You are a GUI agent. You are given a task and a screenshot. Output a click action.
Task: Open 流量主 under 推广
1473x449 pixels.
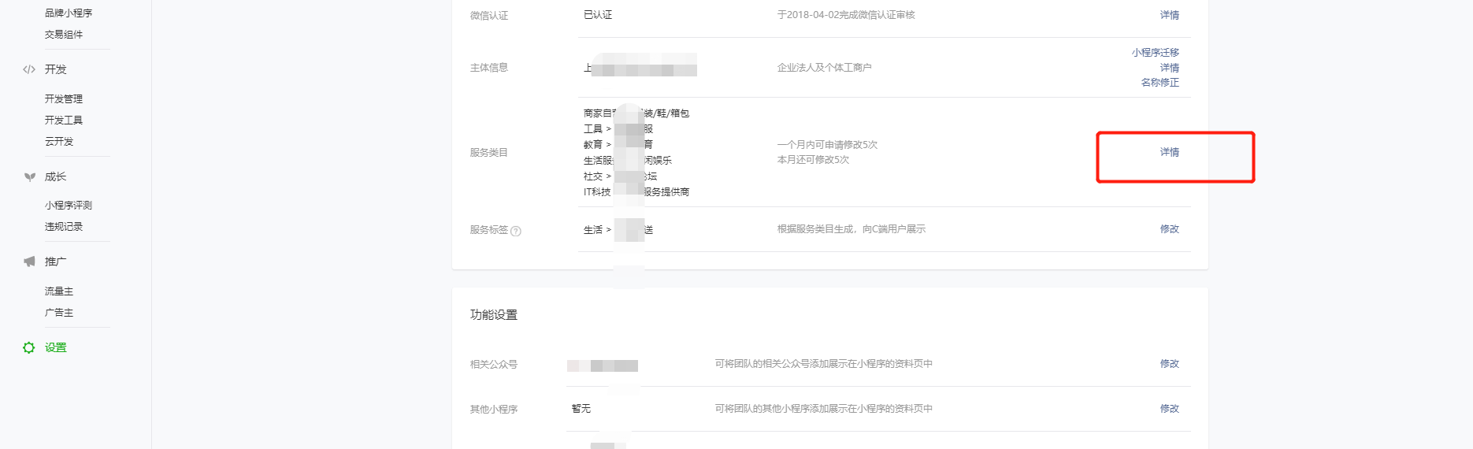click(59, 291)
